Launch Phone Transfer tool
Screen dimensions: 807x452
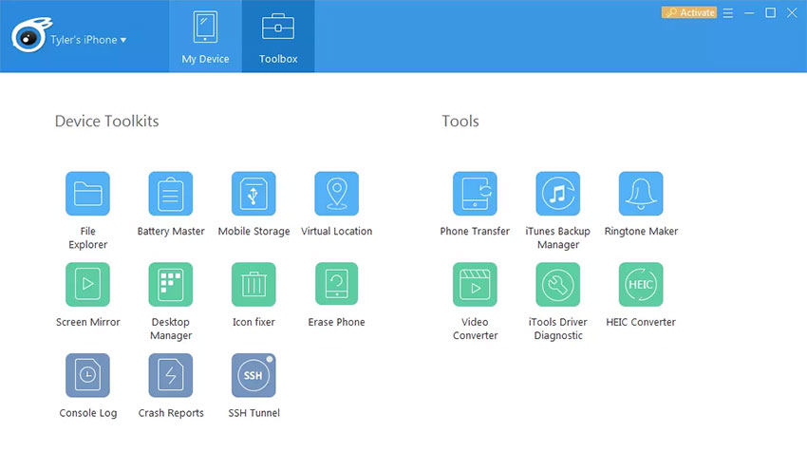pyautogui.click(x=475, y=194)
